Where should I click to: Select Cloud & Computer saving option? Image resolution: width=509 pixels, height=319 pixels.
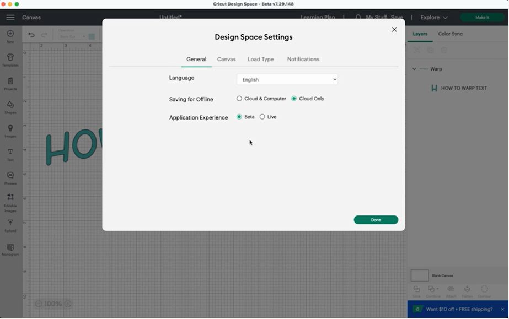(x=239, y=99)
